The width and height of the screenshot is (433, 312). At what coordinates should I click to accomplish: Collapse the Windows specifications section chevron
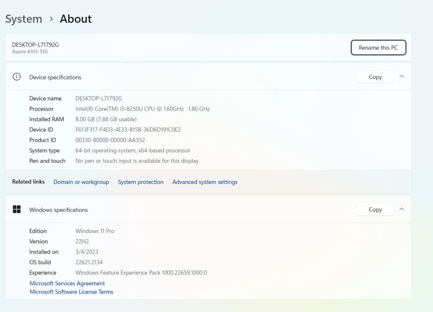tap(401, 209)
